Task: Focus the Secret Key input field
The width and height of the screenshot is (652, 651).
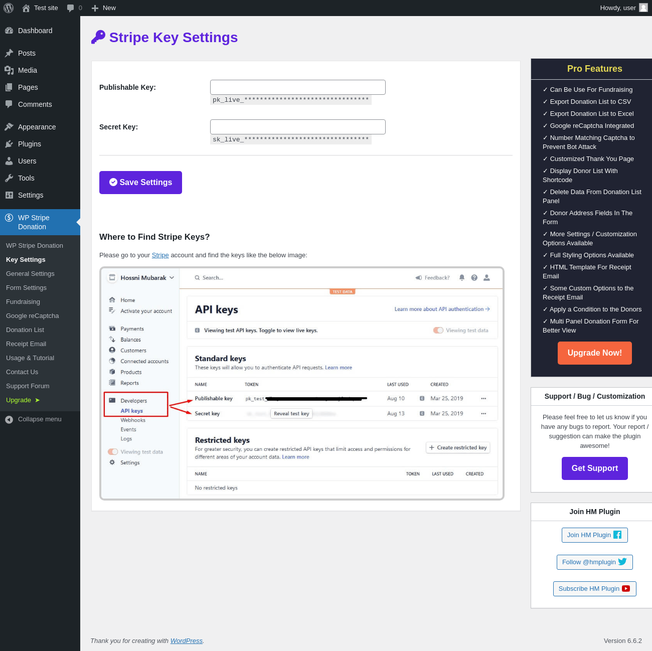Action: [298, 127]
